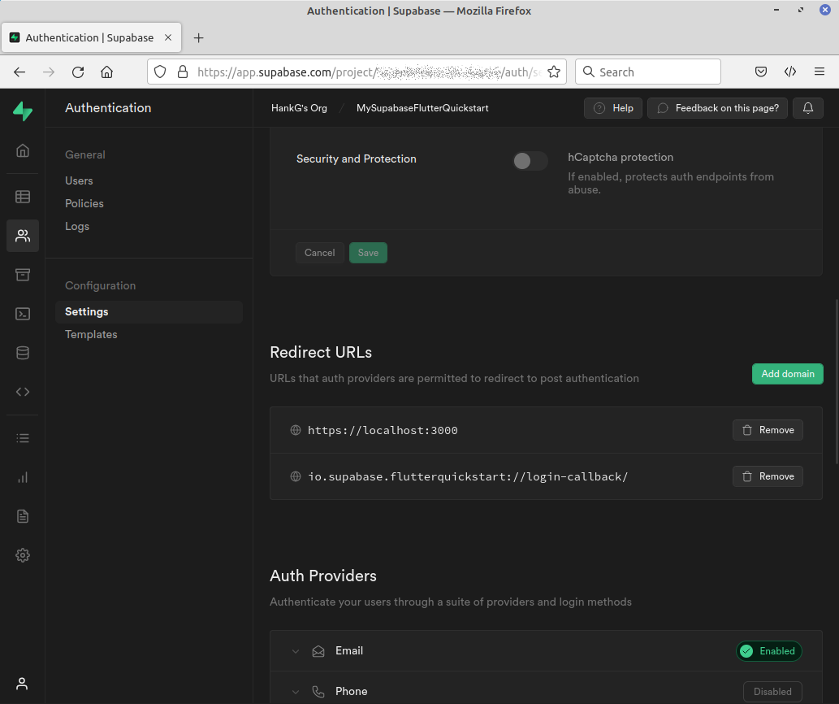Select Users in the Authentication menu
The image size is (839, 704).
pos(79,180)
